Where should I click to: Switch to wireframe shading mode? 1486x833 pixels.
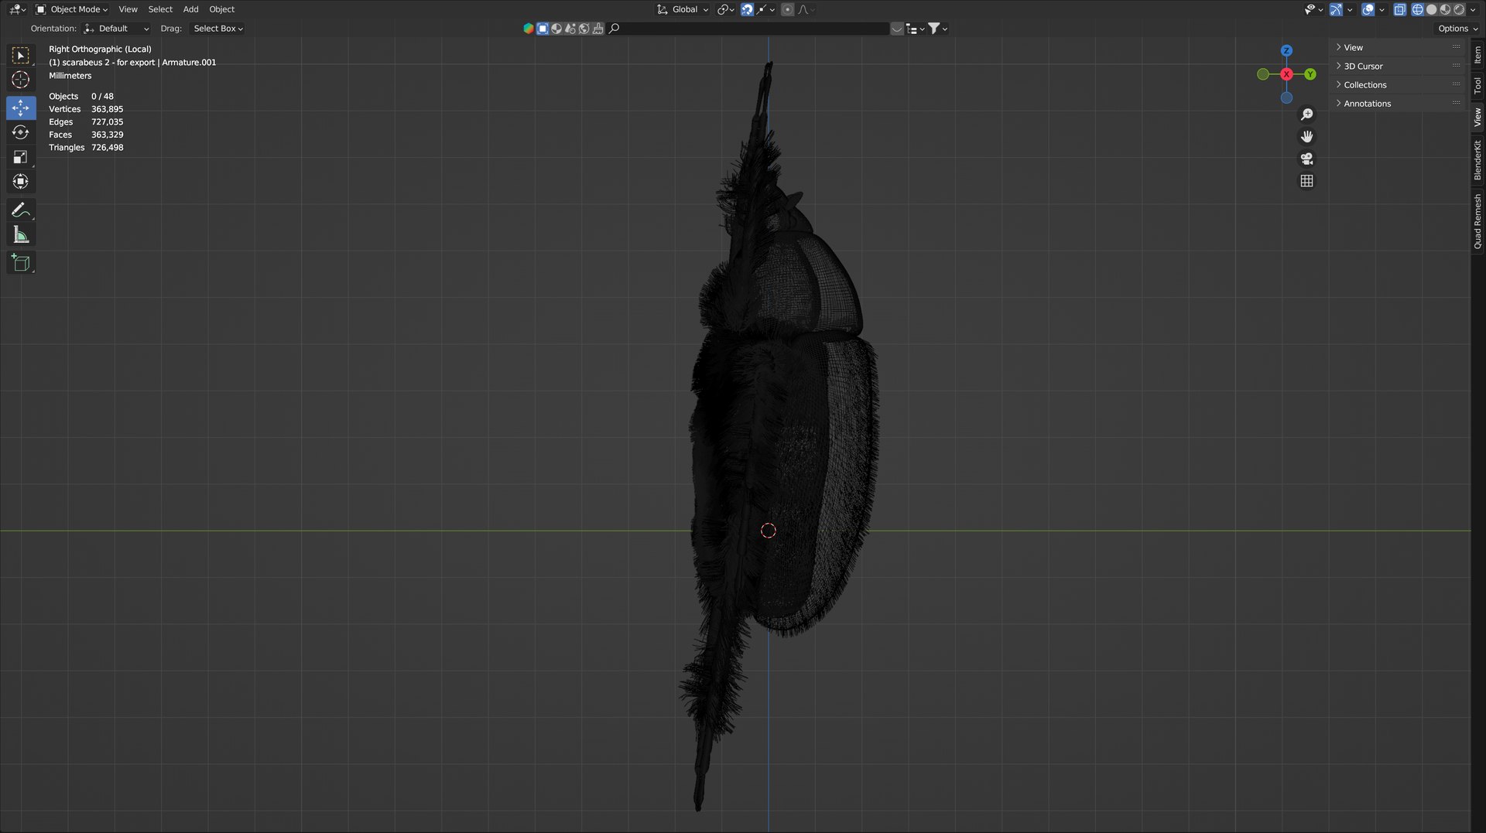tap(1417, 9)
